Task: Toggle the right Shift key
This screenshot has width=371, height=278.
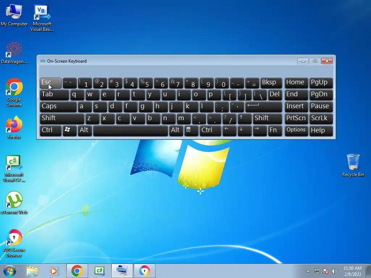Action: (267, 119)
